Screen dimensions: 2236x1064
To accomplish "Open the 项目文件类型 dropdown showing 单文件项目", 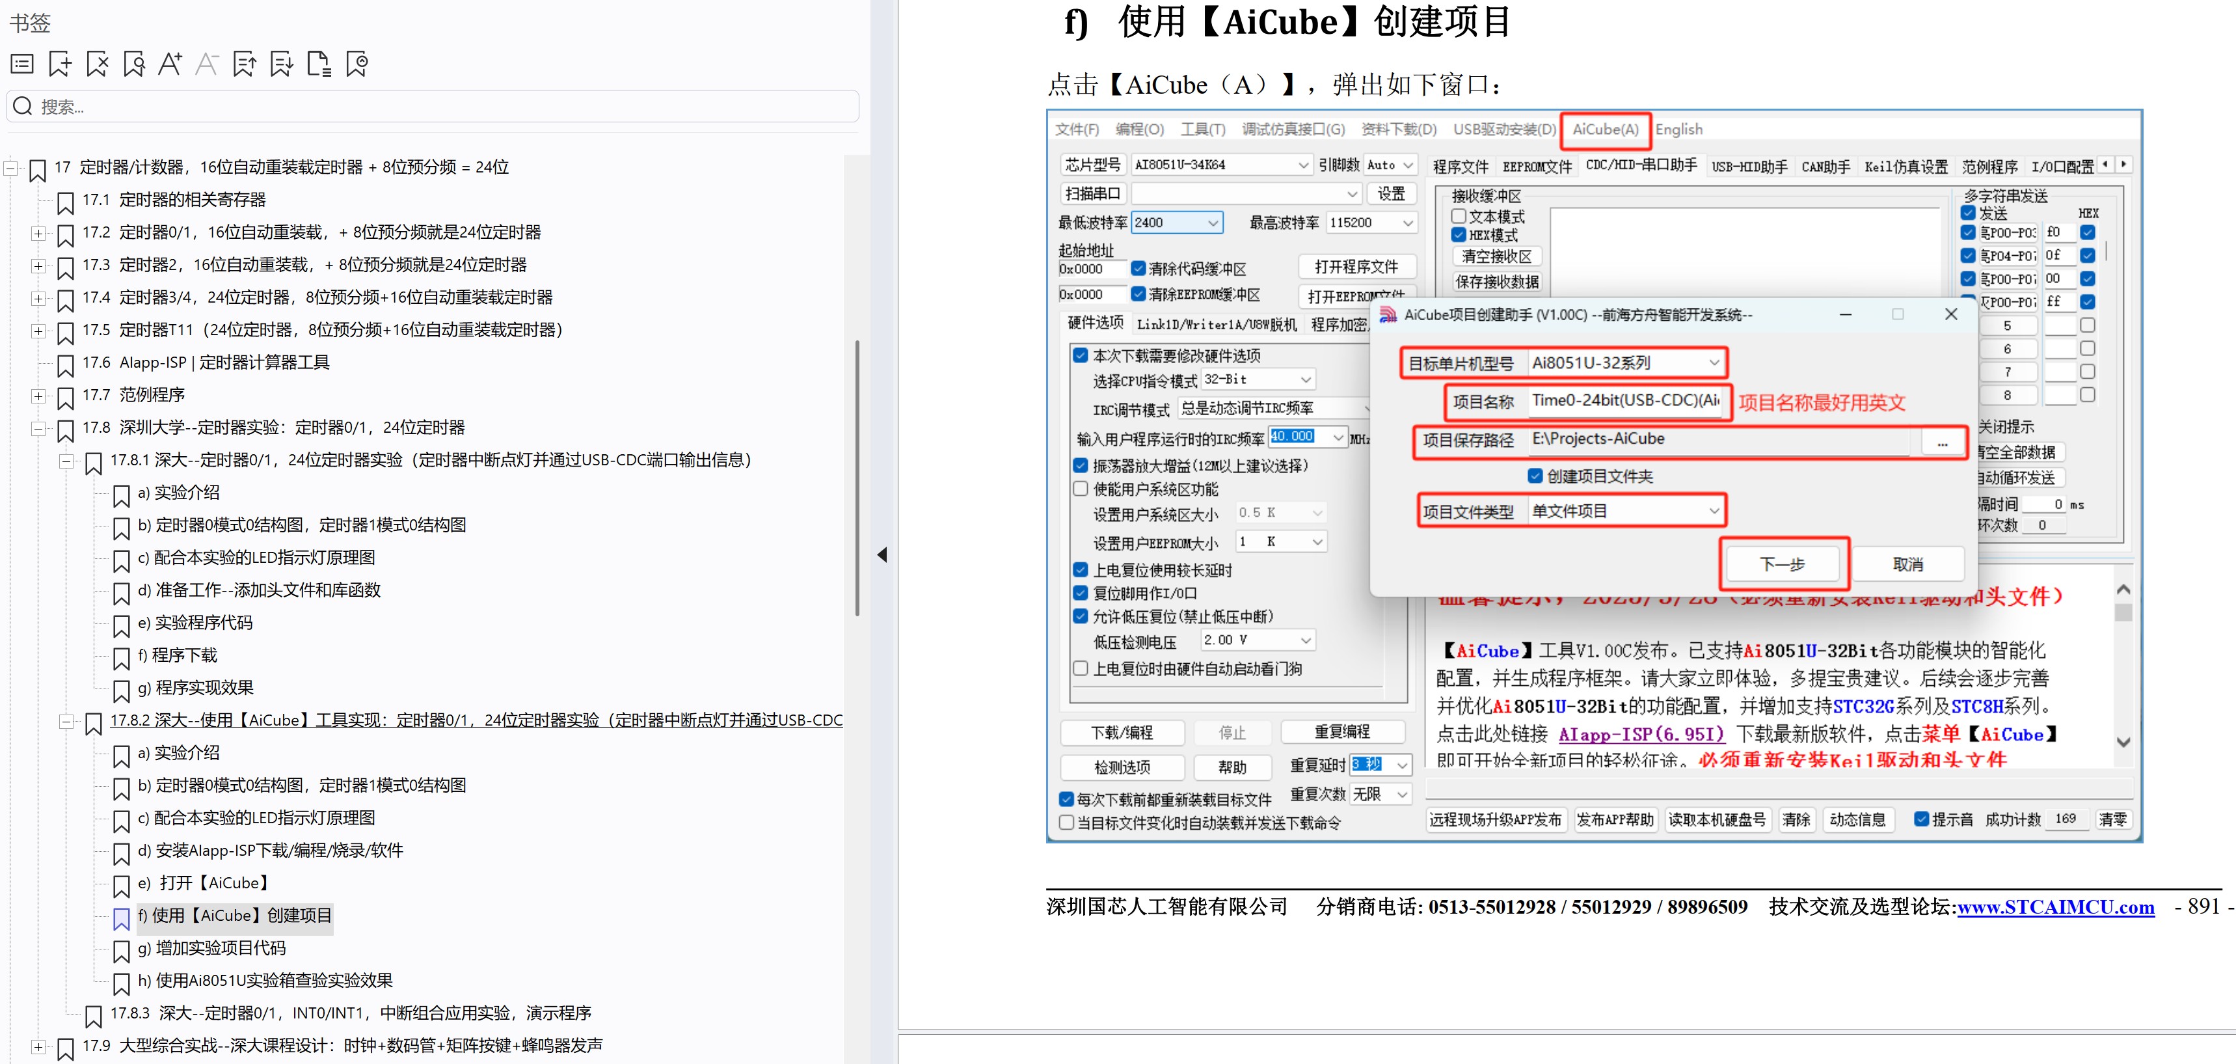I will pos(1626,511).
